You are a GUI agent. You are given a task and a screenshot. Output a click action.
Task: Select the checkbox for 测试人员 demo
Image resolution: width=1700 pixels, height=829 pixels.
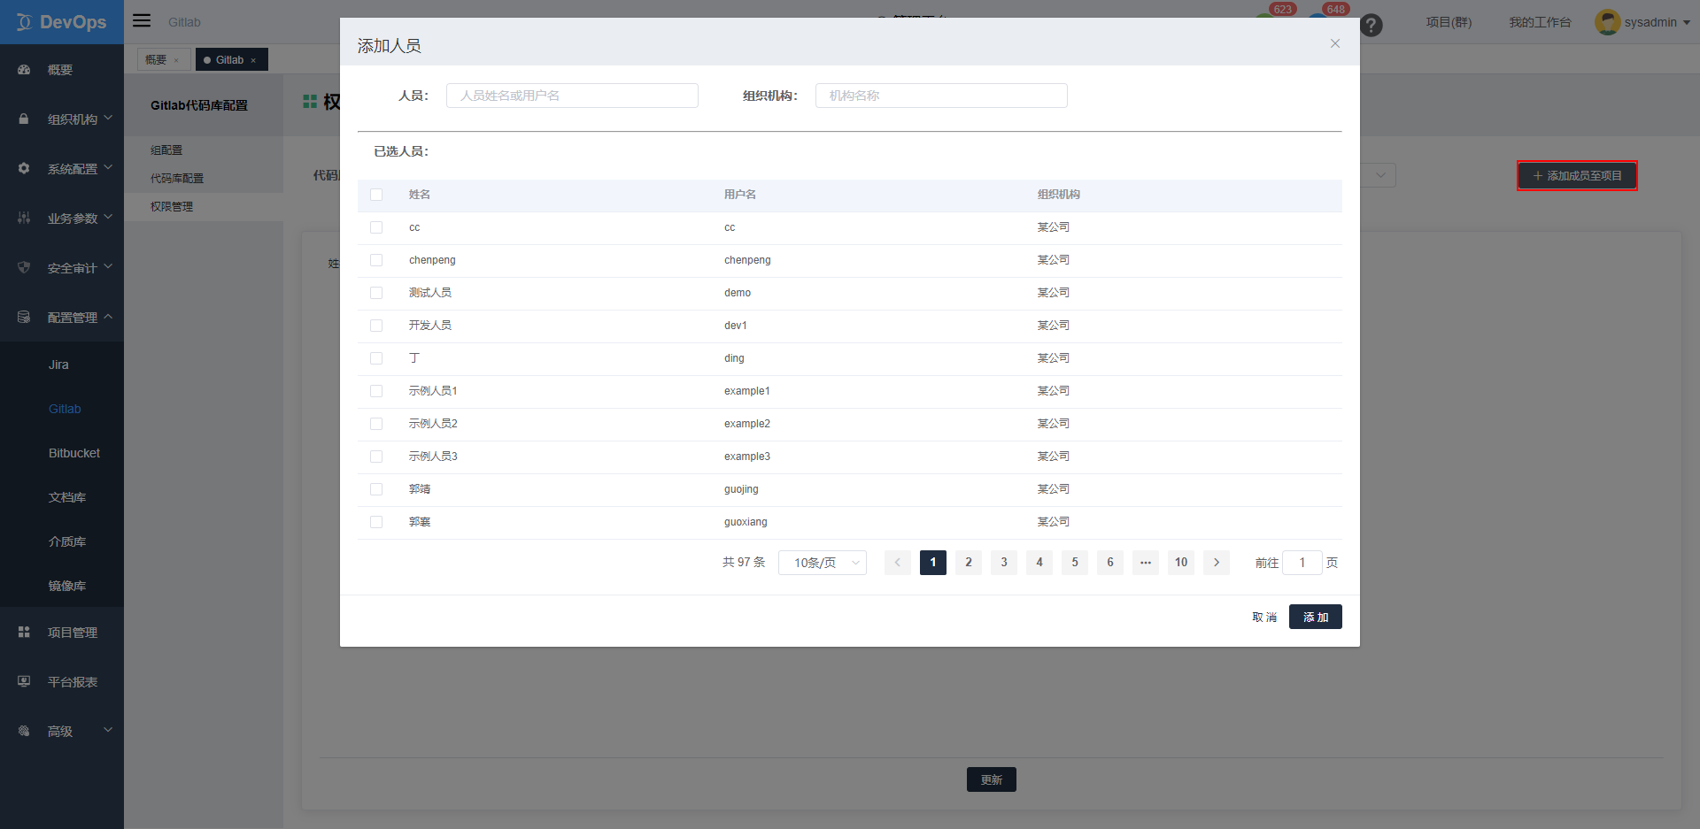tap(376, 293)
